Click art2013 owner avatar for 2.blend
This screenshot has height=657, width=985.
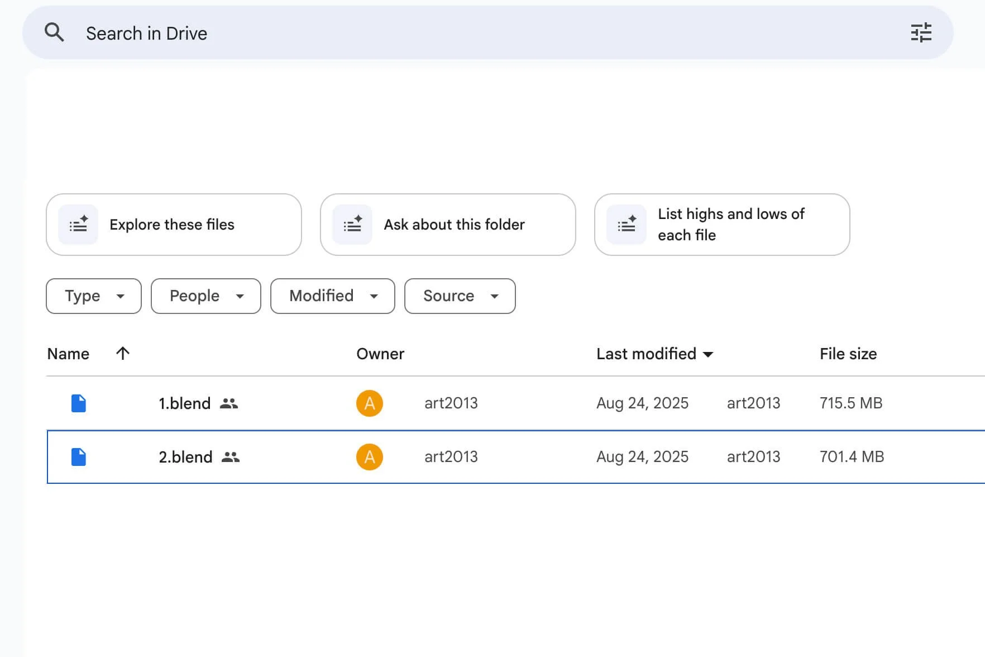(370, 457)
